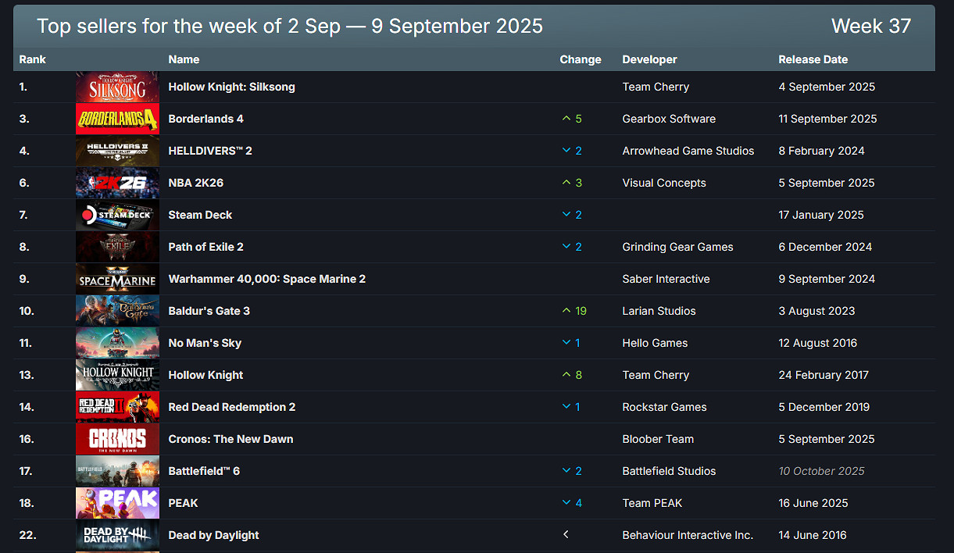Click the Developer column header
Viewport: 954px width, 553px height.
coord(649,59)
